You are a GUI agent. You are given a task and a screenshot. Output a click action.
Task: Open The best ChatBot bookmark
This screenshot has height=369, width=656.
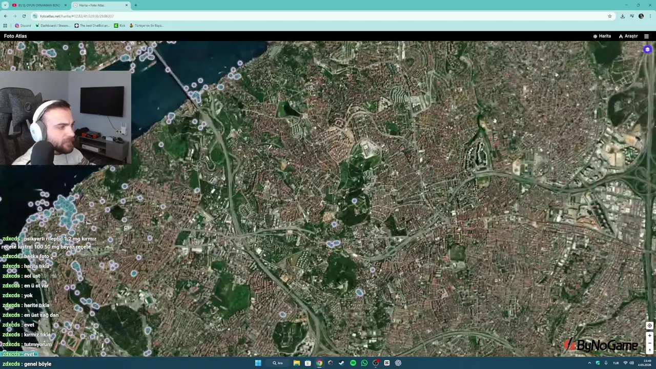coord(92,26)
